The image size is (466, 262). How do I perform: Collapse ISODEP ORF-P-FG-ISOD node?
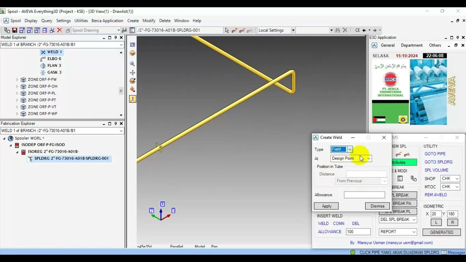coord(11,145)
